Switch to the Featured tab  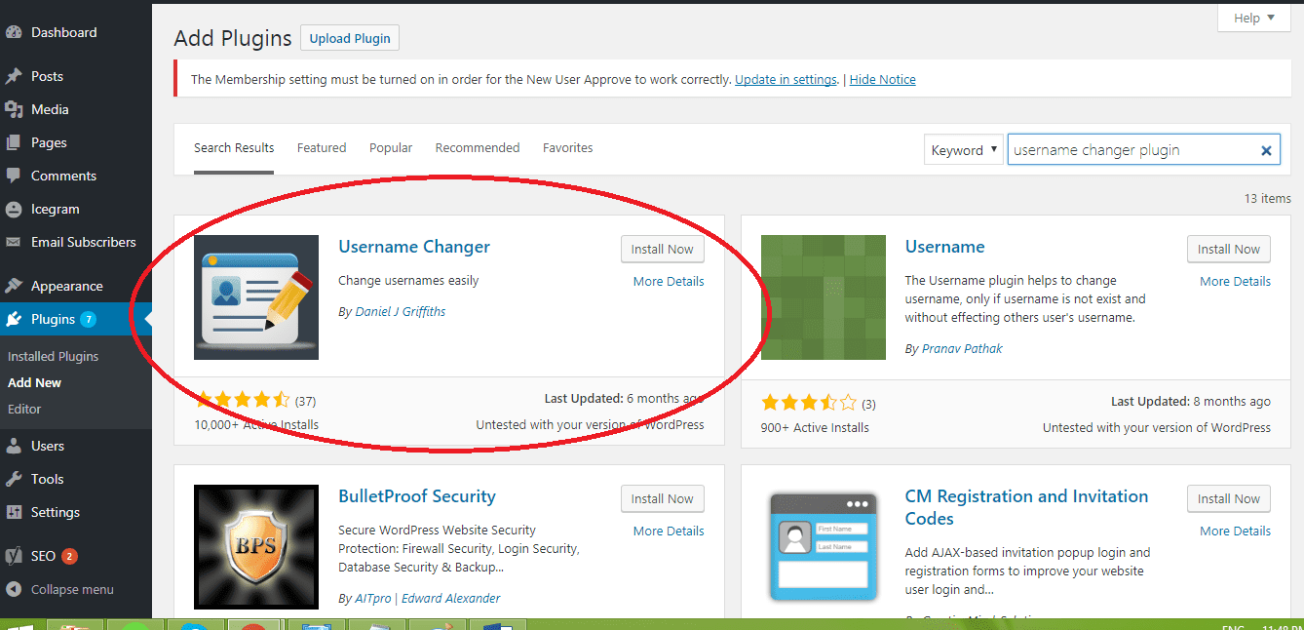click(x=322, y=148)
